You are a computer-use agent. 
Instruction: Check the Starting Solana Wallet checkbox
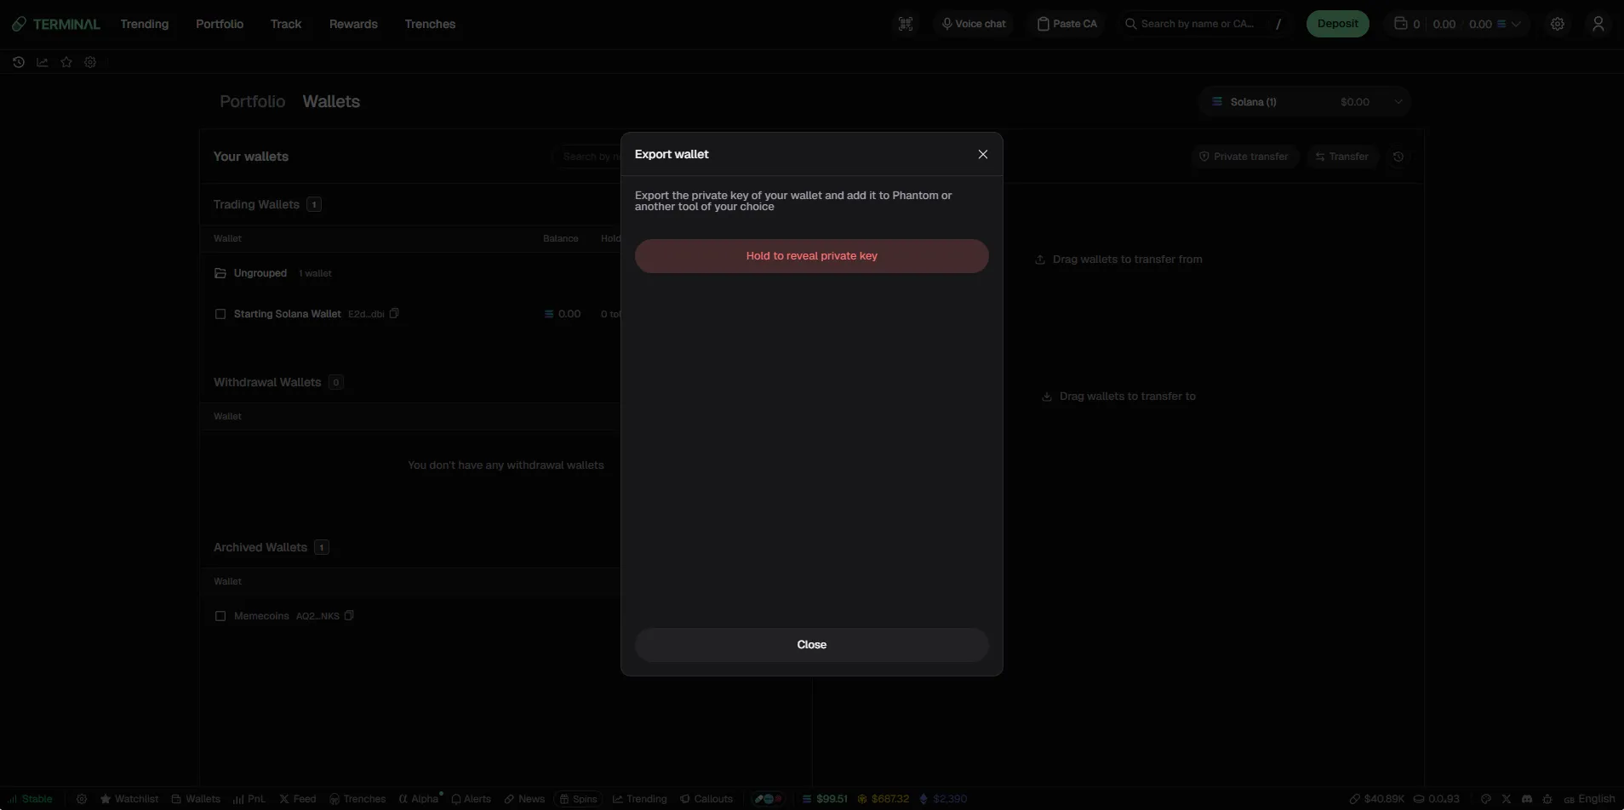coord(220,314)
